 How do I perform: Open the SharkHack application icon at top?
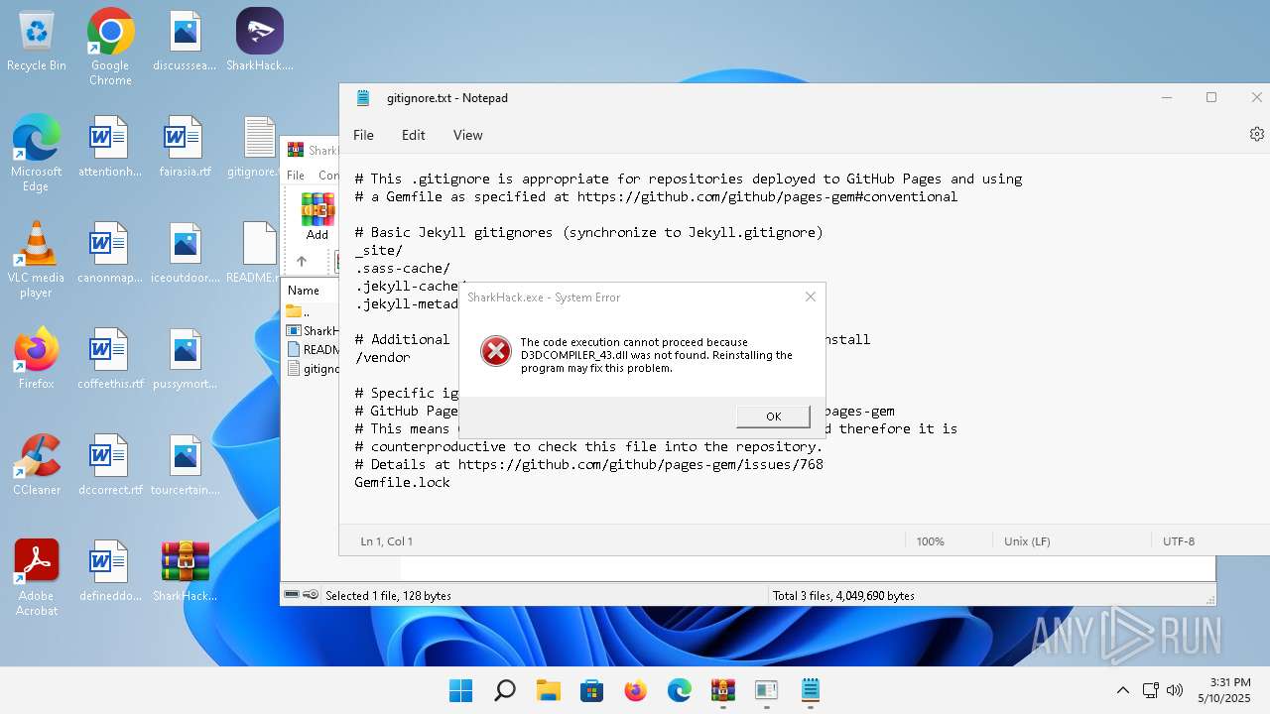click(x=260, y=42)
